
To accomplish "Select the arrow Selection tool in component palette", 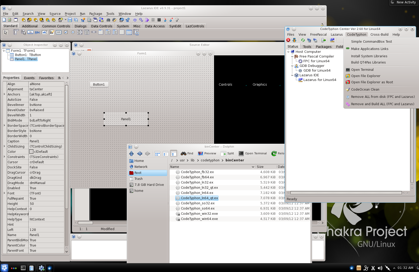I will (x=5, y=32).
